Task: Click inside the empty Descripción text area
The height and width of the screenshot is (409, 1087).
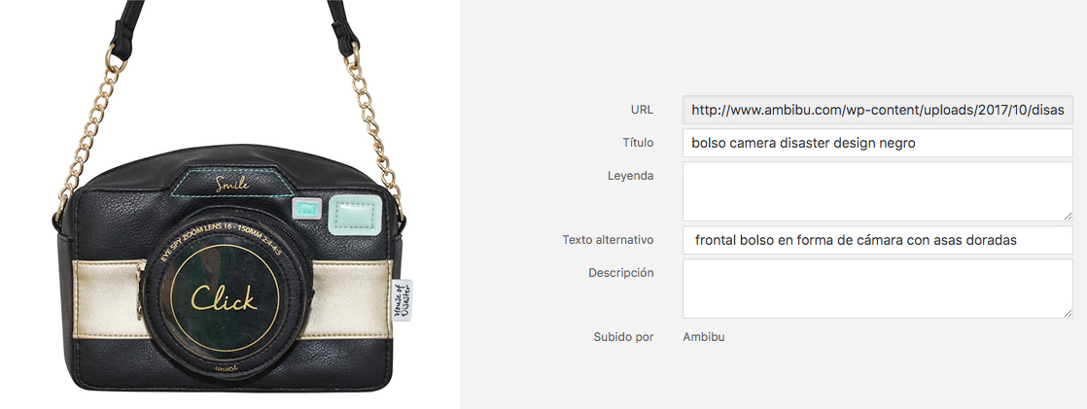Action: click(878, 289)
